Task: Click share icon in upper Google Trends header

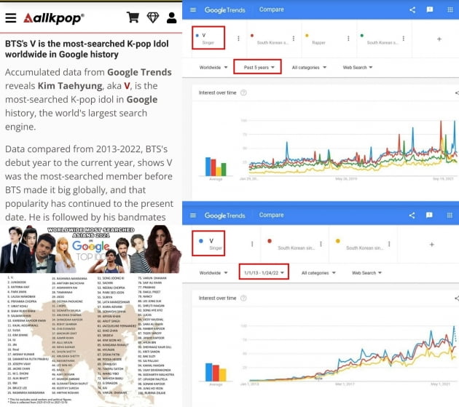Action: click(412, 10)
